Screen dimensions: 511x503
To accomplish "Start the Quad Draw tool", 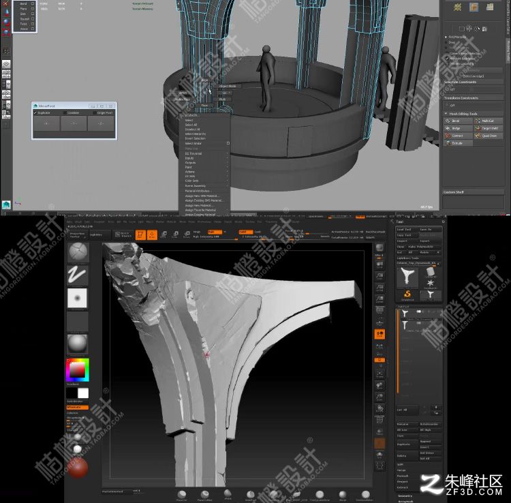I will pos(488,136).
